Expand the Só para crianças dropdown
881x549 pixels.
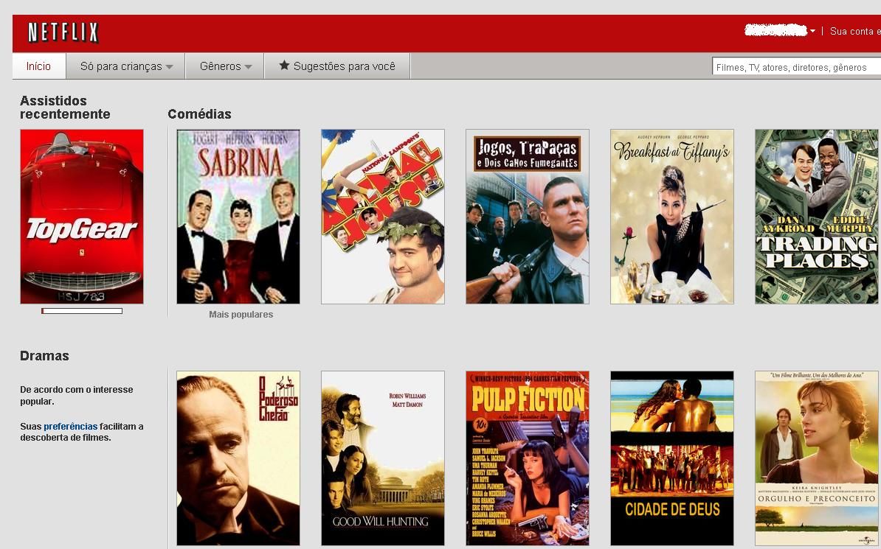pos(126,66)
